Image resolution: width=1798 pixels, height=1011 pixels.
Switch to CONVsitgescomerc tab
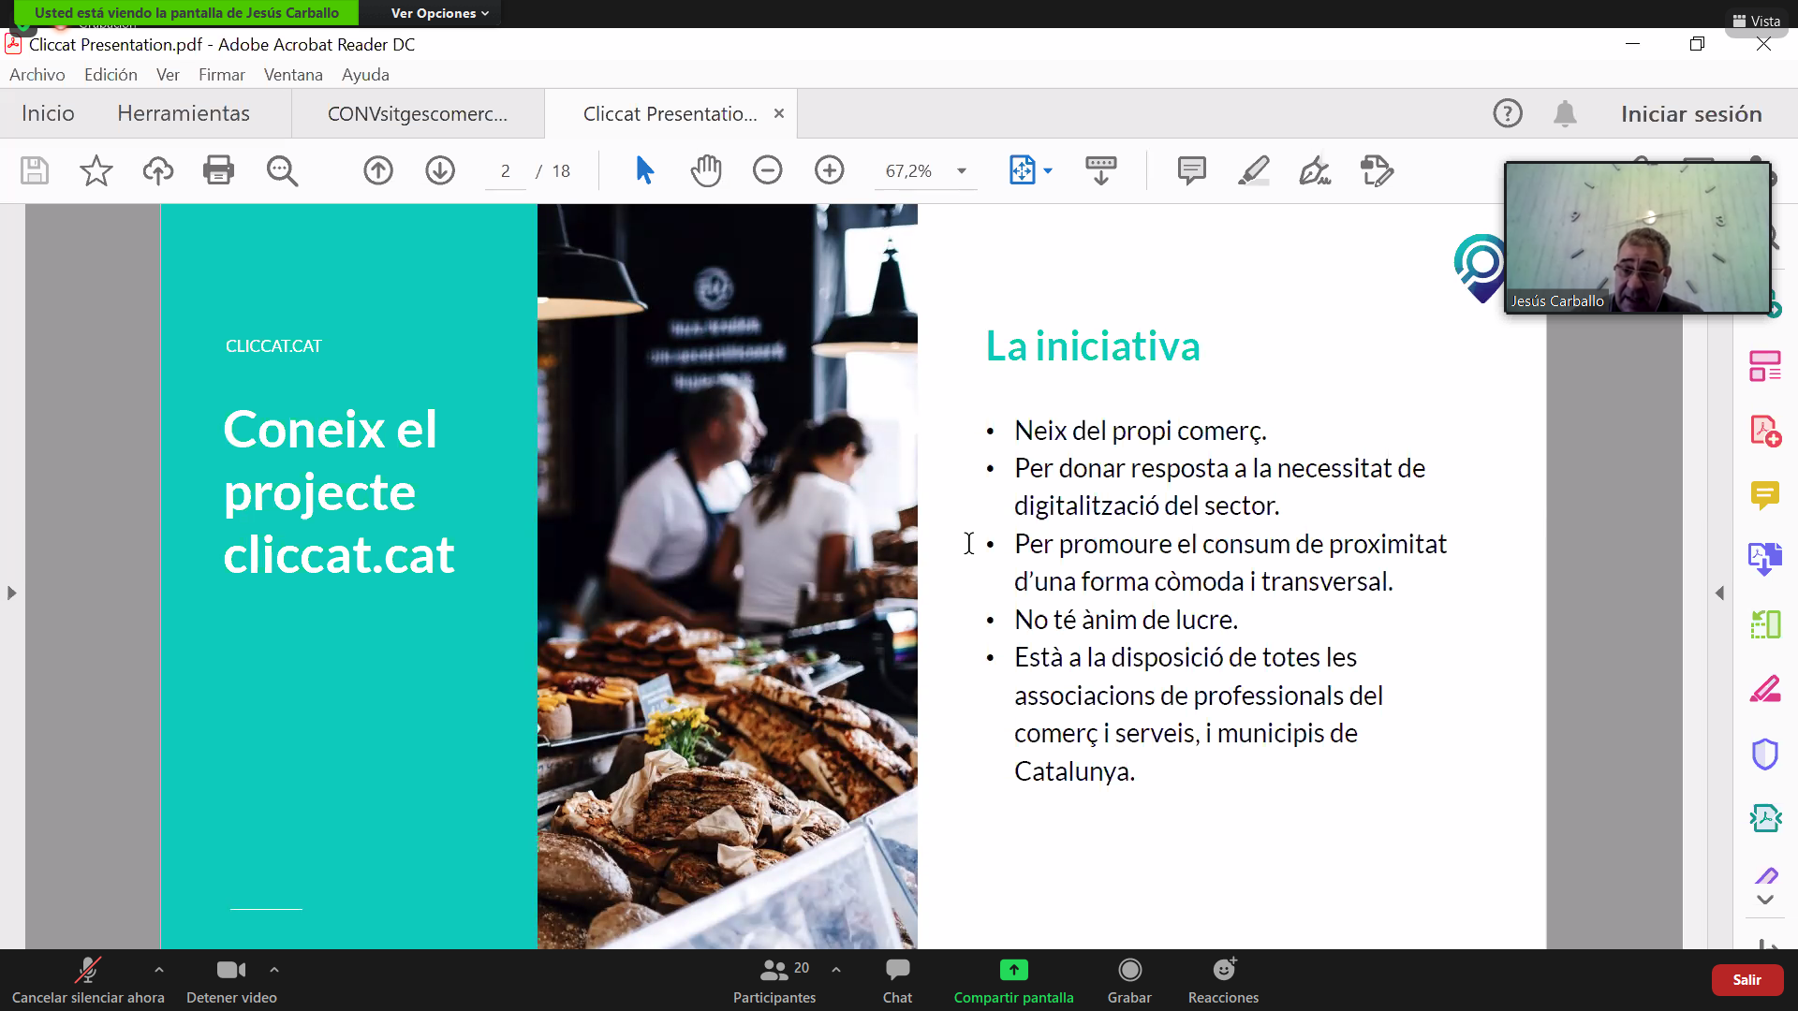[x=418, y=113]
